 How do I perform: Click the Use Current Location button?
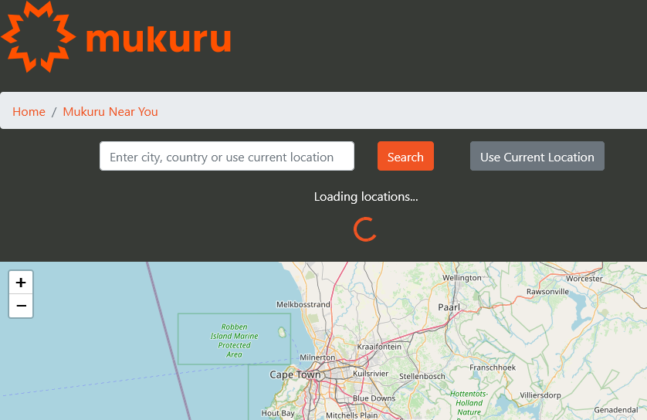pos(537,157)
